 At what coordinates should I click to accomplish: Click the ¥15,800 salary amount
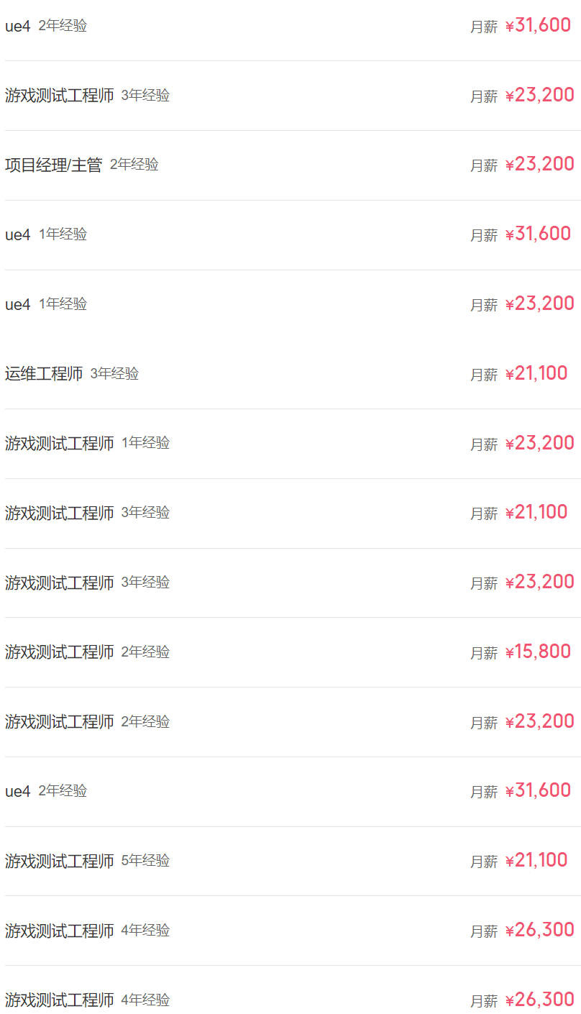click(538, 652)
